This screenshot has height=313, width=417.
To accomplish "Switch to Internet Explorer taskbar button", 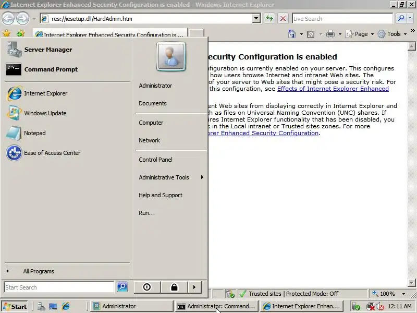I will point(301,306).
